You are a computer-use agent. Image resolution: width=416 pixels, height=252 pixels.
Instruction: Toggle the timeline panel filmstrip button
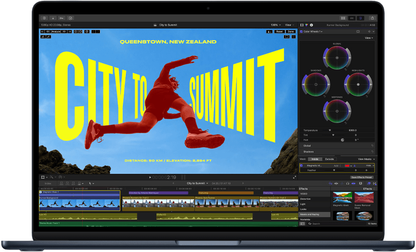352,18
